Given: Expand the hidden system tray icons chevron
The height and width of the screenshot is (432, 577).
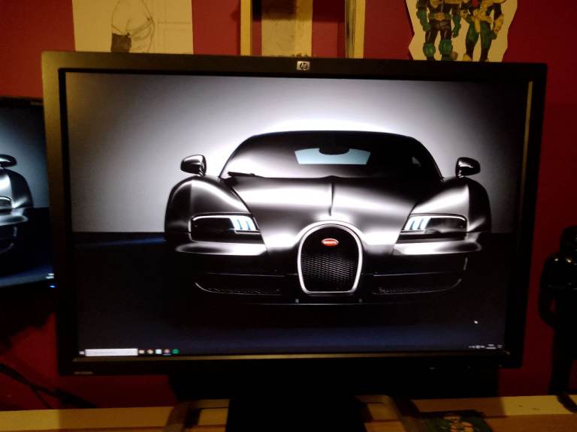Looking at the screenshot, I should point(470,347).
